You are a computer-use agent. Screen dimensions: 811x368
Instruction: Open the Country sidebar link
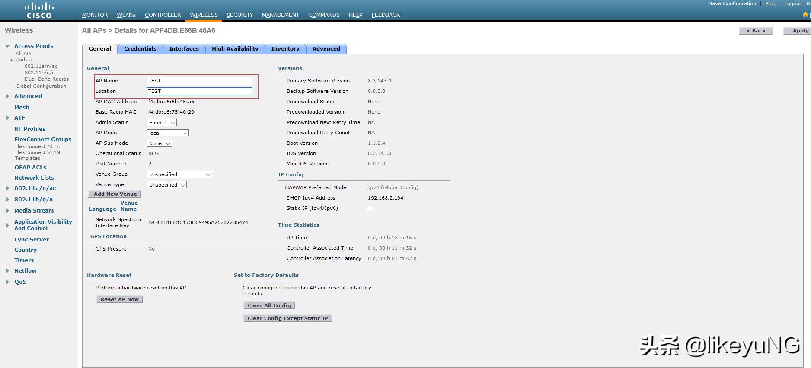[x=26, y=250]
